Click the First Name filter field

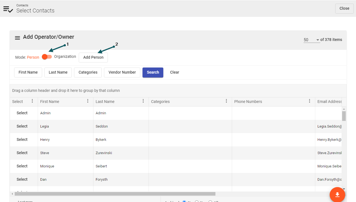28,72
